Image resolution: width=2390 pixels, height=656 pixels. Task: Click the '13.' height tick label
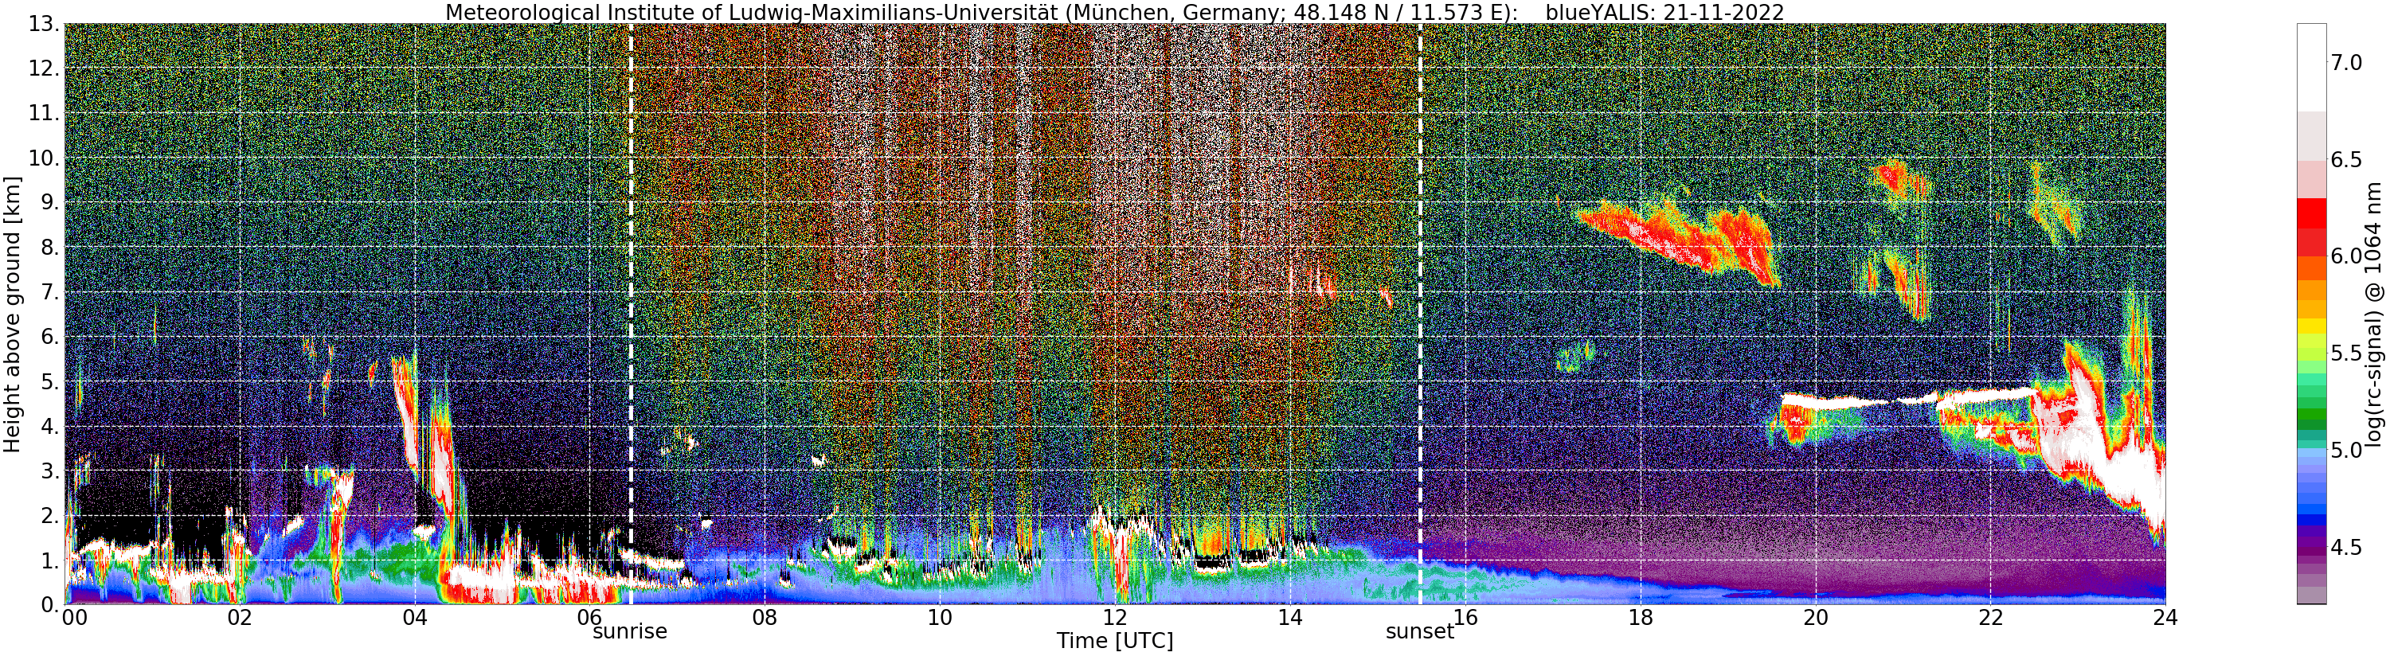[x=44, y=24]
